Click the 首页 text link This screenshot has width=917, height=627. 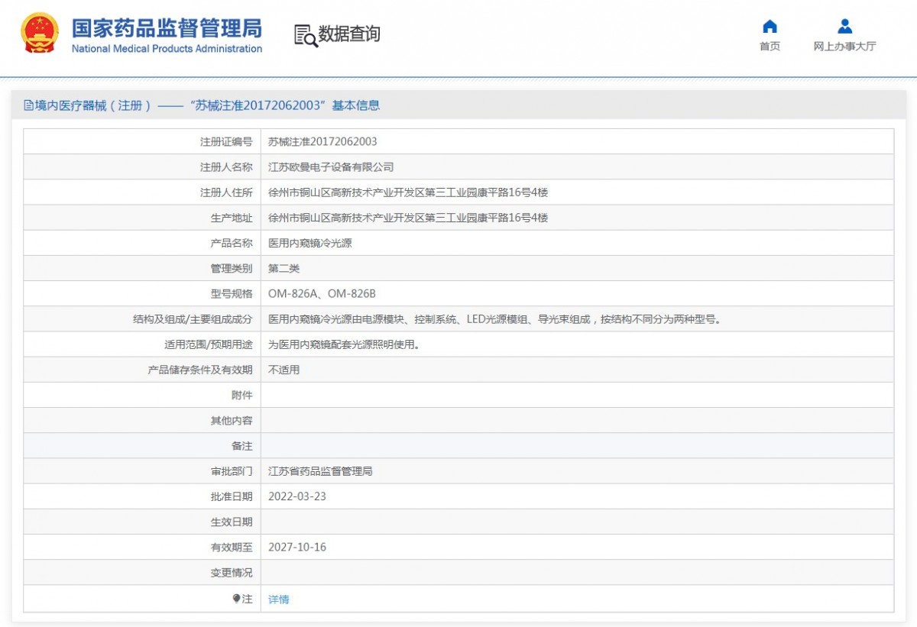pos(770,47)
